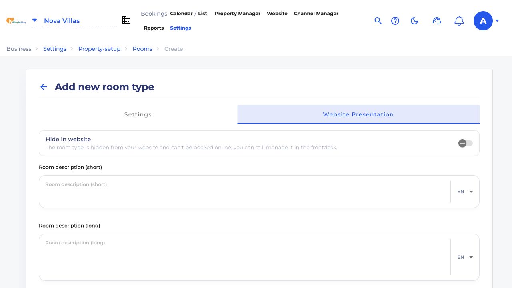Open the help question mark icon
The image size is (512, 288).
click(395, 21)
